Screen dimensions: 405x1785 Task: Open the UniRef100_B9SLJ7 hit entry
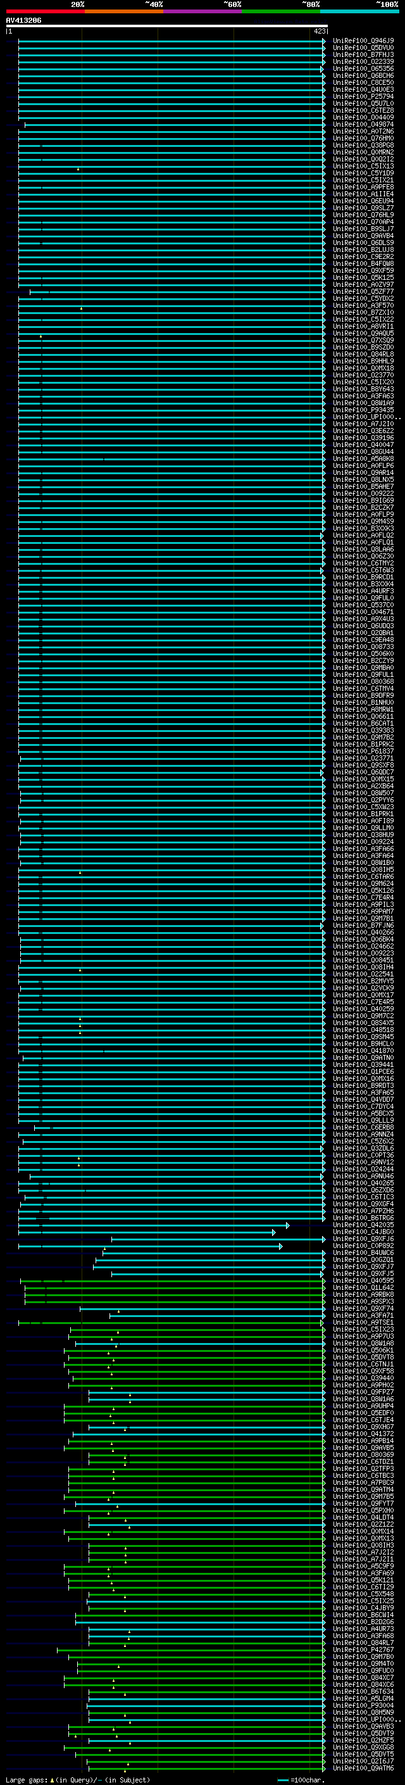point(363,229)
